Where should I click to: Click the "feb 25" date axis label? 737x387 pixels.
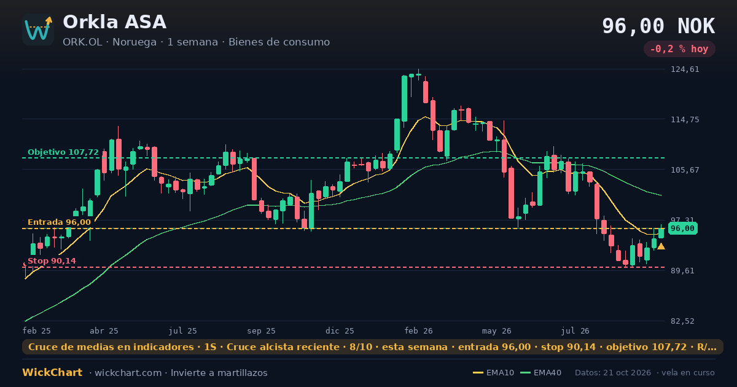coord(37,330)
